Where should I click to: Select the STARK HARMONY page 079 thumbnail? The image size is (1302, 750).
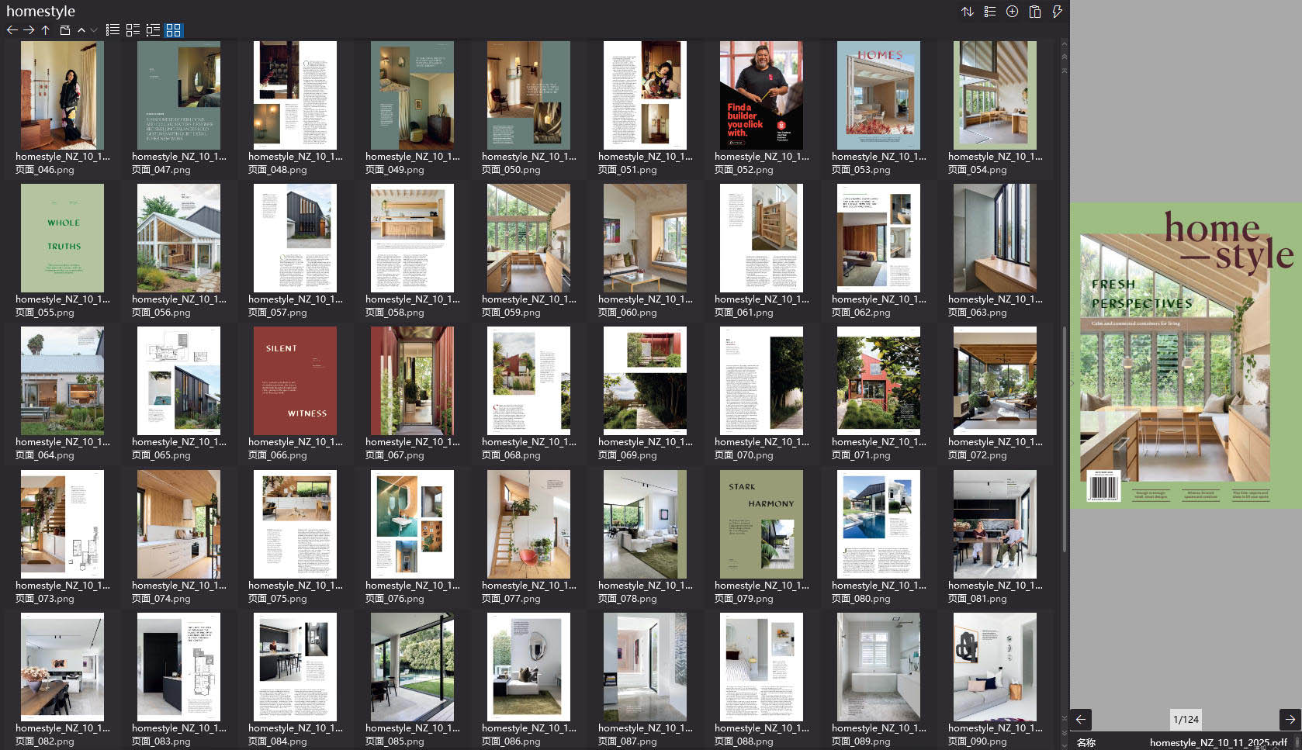[761, 524]
